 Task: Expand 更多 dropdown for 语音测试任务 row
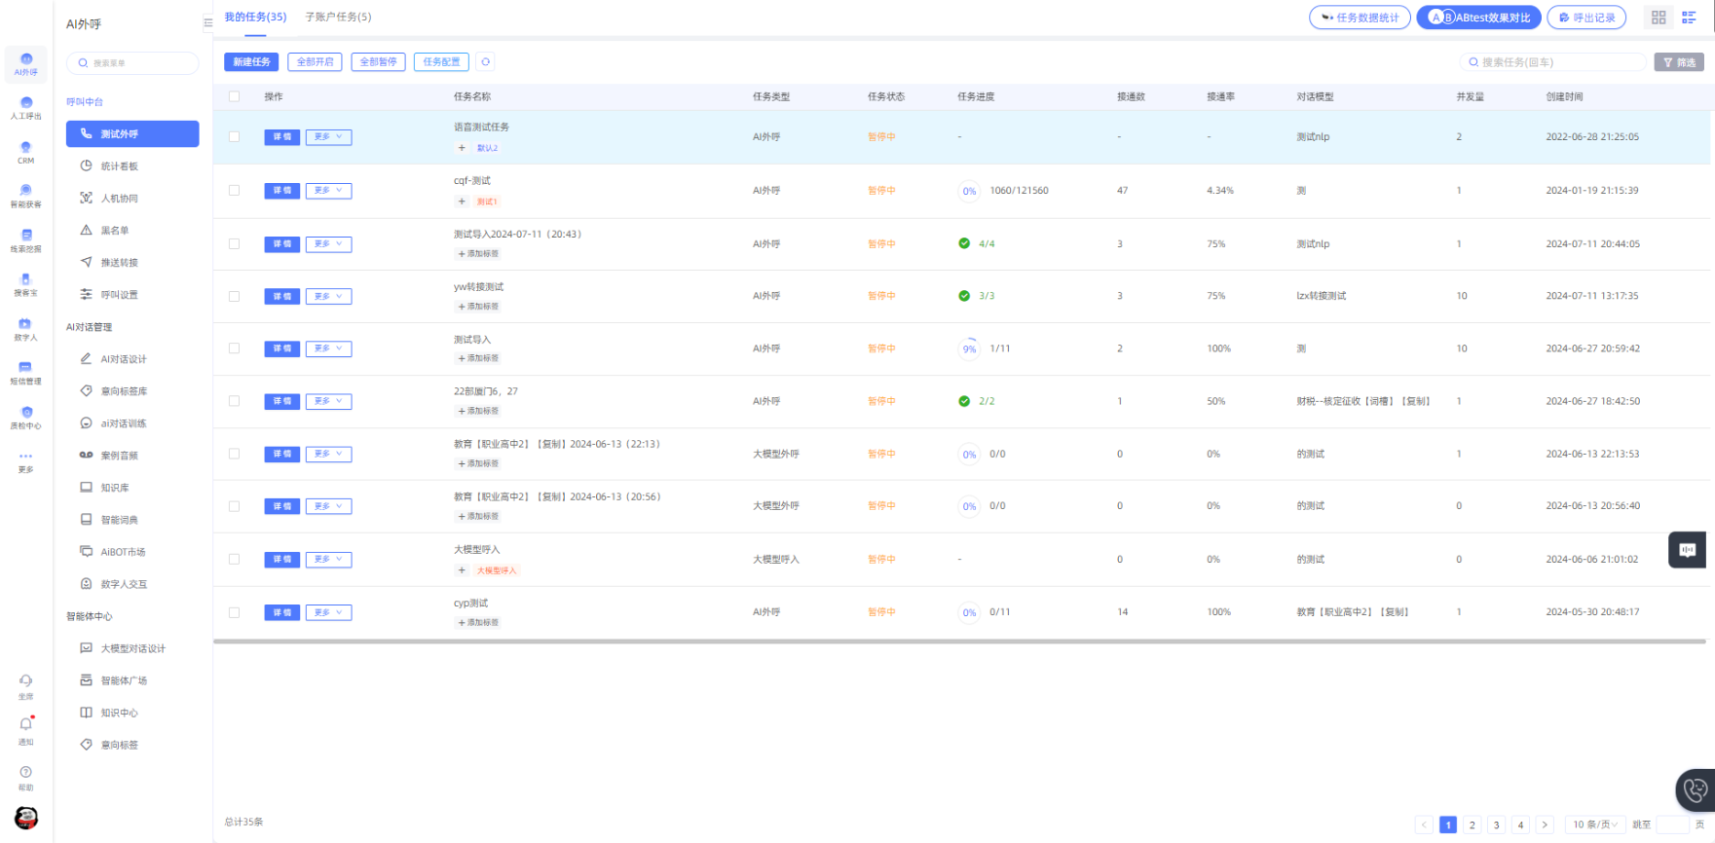pyautogui.click(x=328, y=137)
